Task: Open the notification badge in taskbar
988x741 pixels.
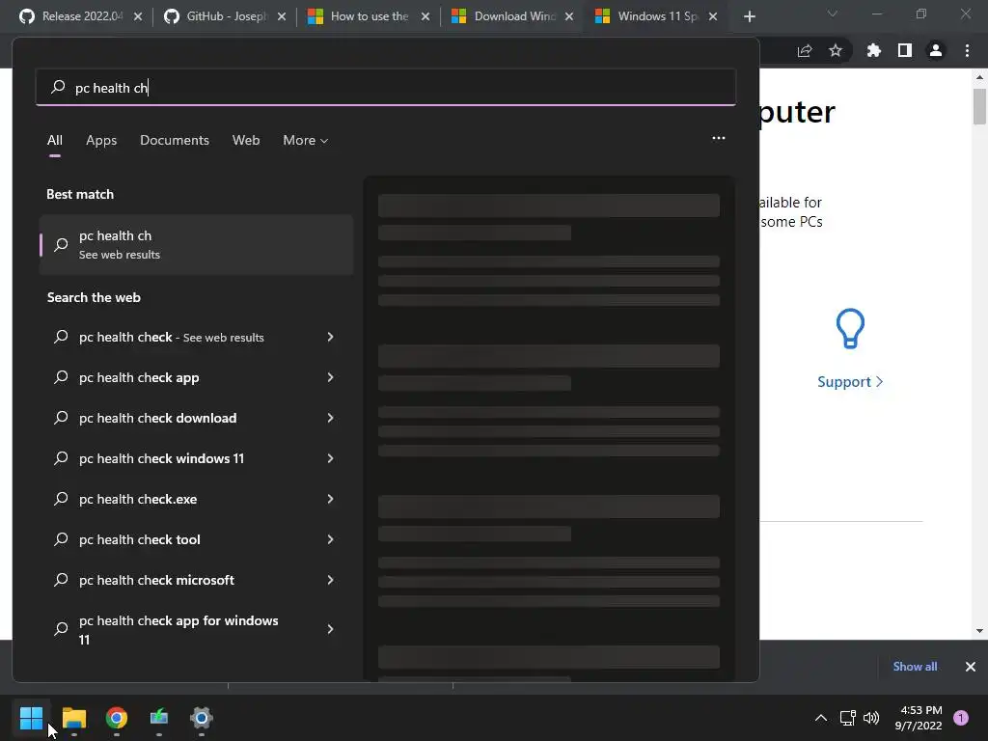Action: (x=961, y=718)
